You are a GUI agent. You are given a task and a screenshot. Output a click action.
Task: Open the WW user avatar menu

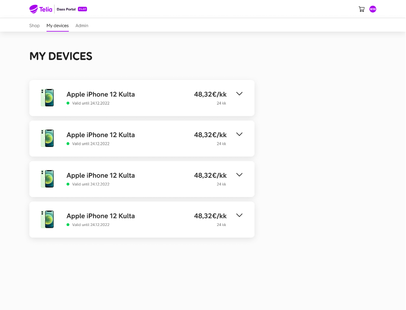[x=372, y=9]
